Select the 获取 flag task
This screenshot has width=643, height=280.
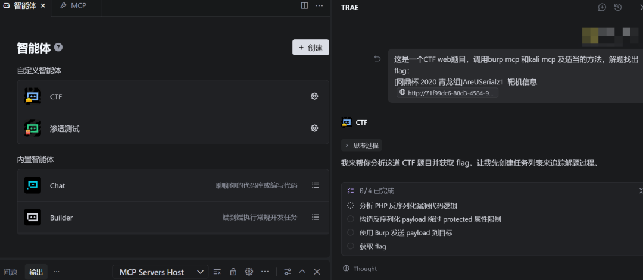coord(373,247)
